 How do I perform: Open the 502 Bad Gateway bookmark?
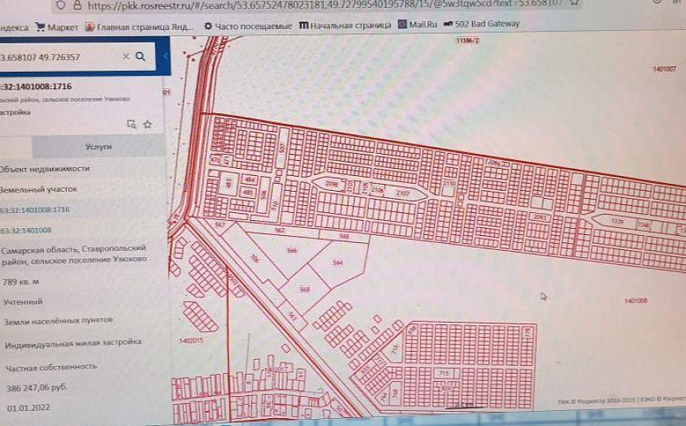tap(481, 24)
